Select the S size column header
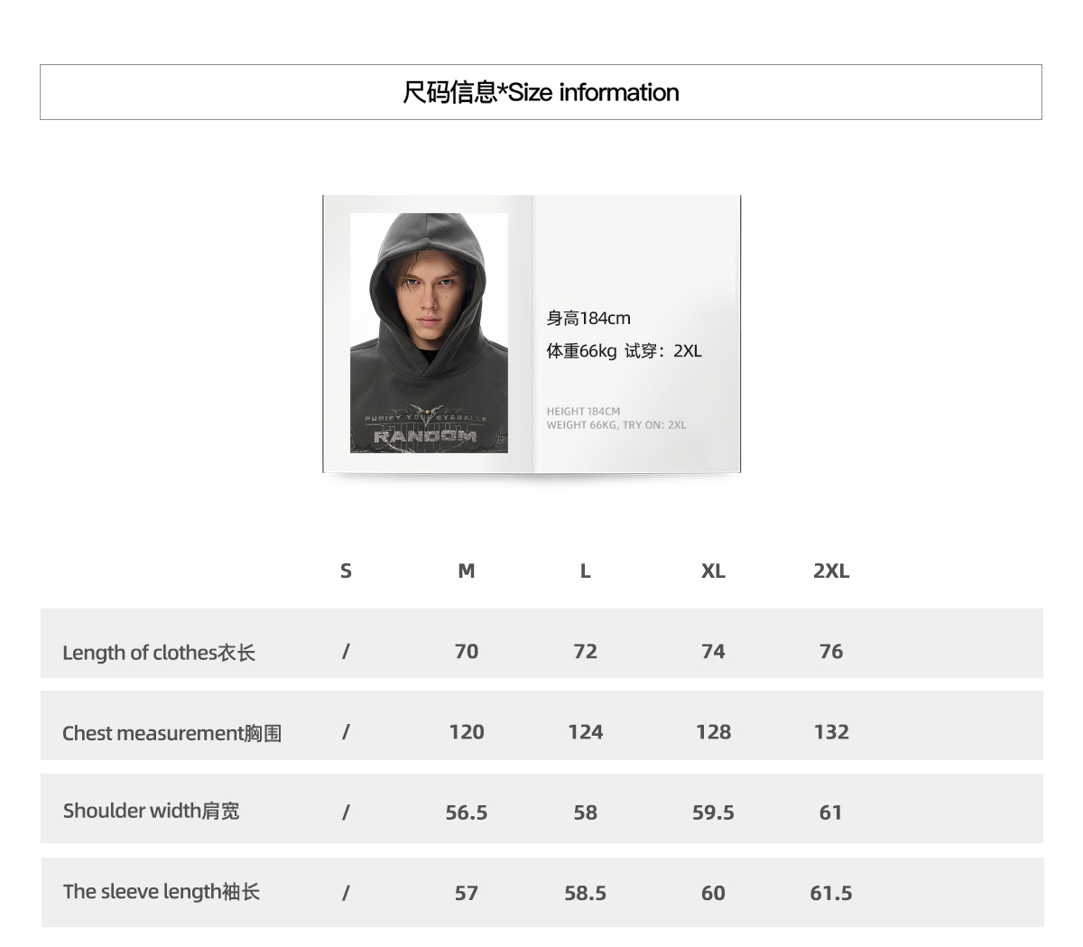The height and width of the screenshot is (947, 1083). (346, 571)
